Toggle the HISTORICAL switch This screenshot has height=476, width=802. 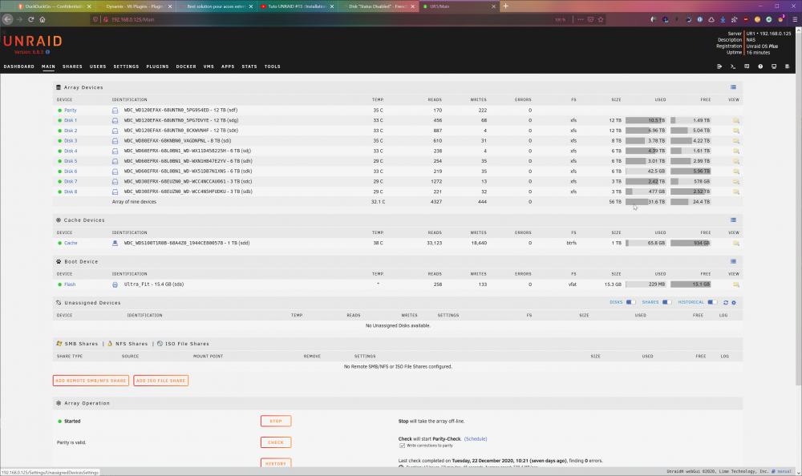point(712,302)
